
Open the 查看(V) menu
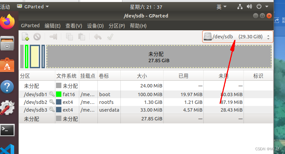pyautogui.click(x=74, y=26)
